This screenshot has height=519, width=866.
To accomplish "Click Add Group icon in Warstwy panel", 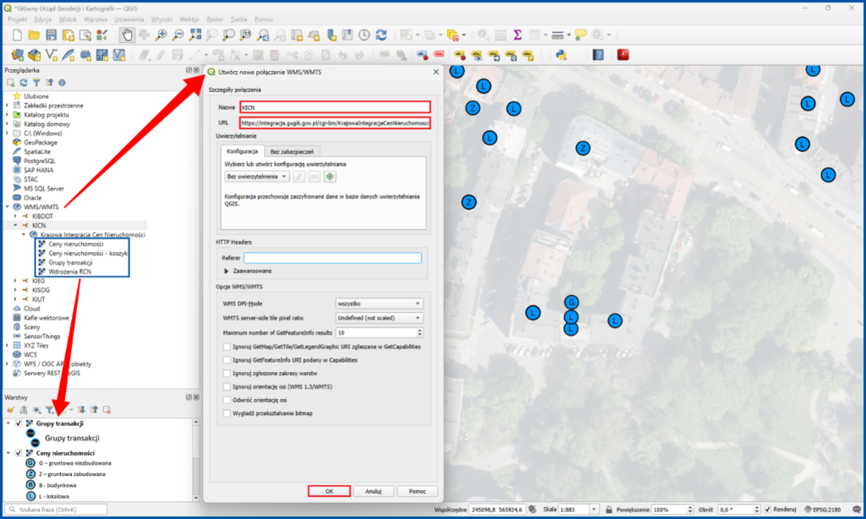I will click(23, 410).
